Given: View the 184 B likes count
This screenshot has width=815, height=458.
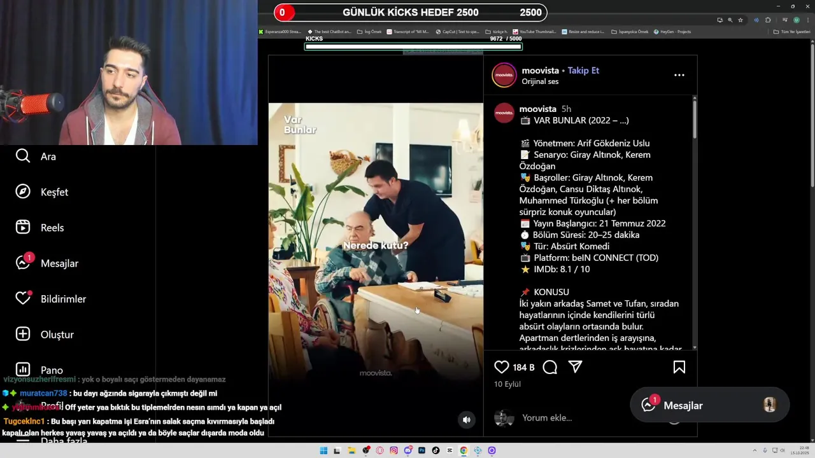Looking at the screenshot, I should click(523, 368).
